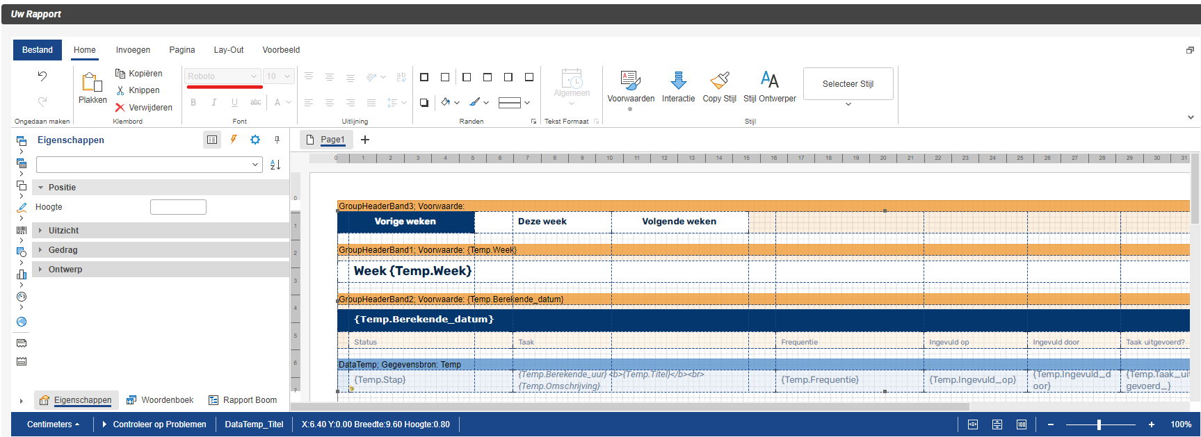Viewport: 1201px width, 437px height.
Task: Click the Plakken paste icon
Action: pos(92,83)
